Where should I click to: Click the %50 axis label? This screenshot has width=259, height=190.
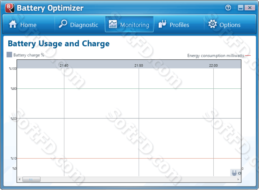(14, 118)
